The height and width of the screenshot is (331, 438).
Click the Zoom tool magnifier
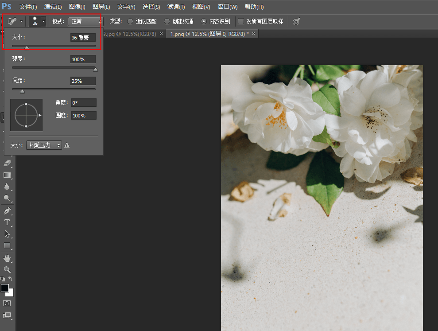(7, 269)
